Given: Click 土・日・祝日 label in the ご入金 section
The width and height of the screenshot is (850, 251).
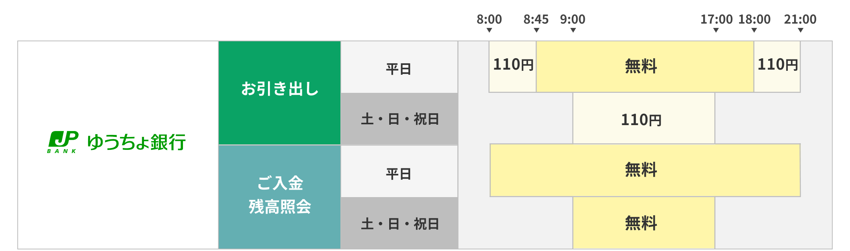Looking at the screenshot, I should [x=399, y=223].
